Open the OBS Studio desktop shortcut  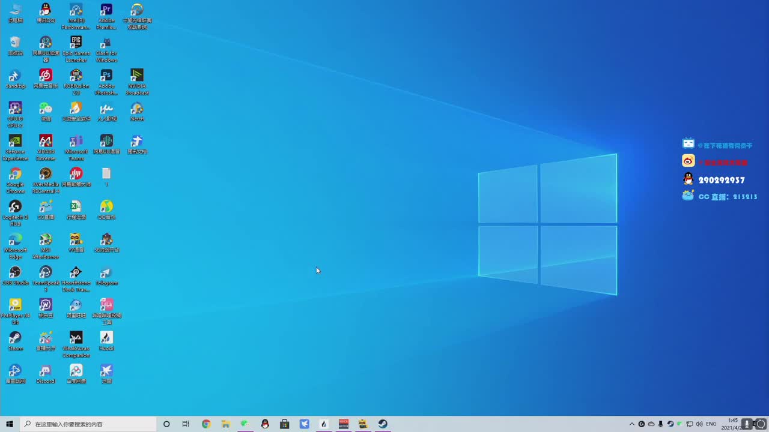(x=15, y=275)
